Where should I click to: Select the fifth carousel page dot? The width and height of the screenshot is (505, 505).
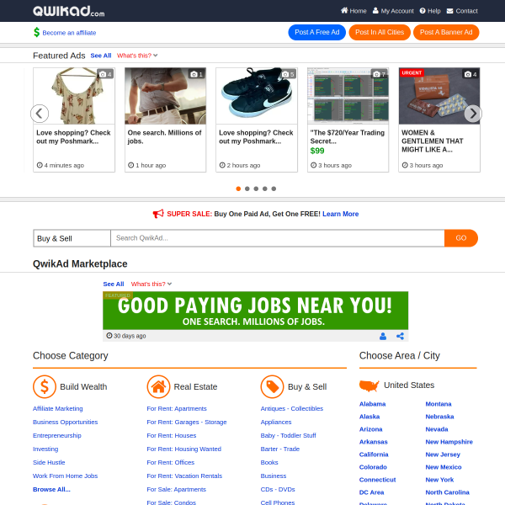coord(274,189)
